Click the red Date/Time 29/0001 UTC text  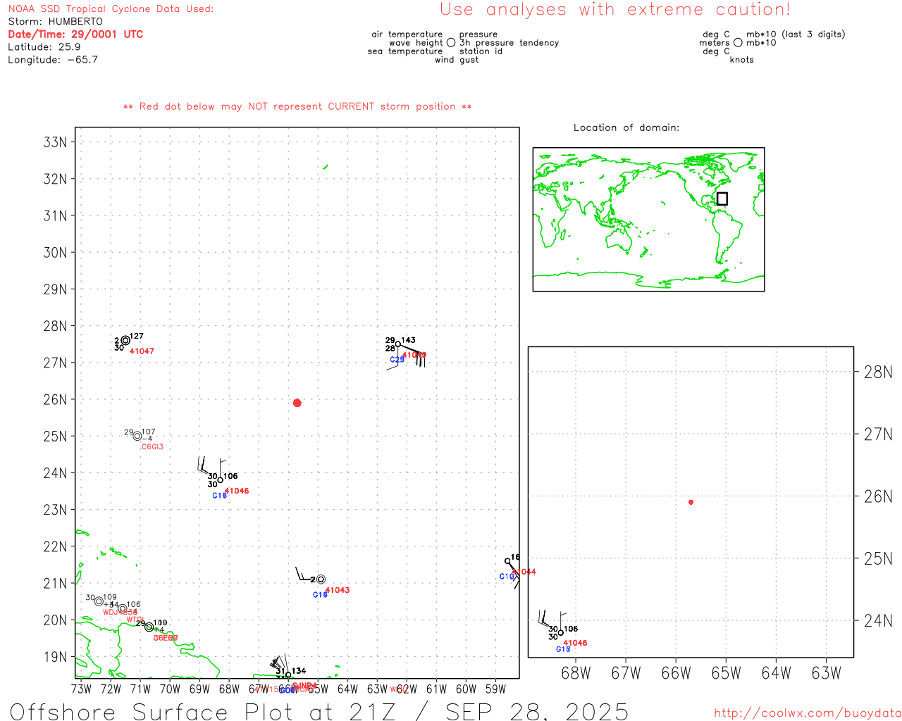tap(75, 34)
